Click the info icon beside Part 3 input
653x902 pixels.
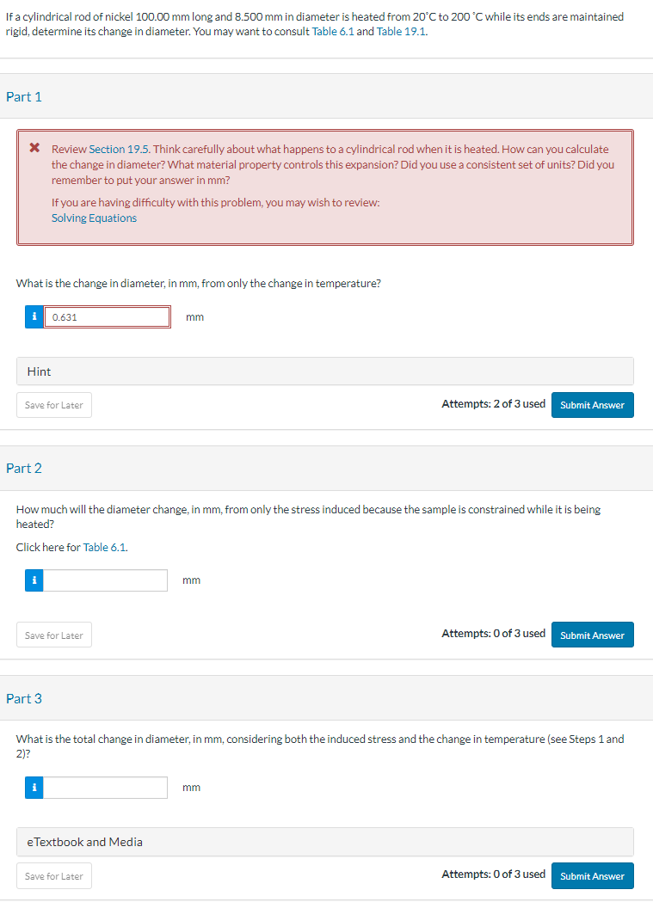point(34,788)
